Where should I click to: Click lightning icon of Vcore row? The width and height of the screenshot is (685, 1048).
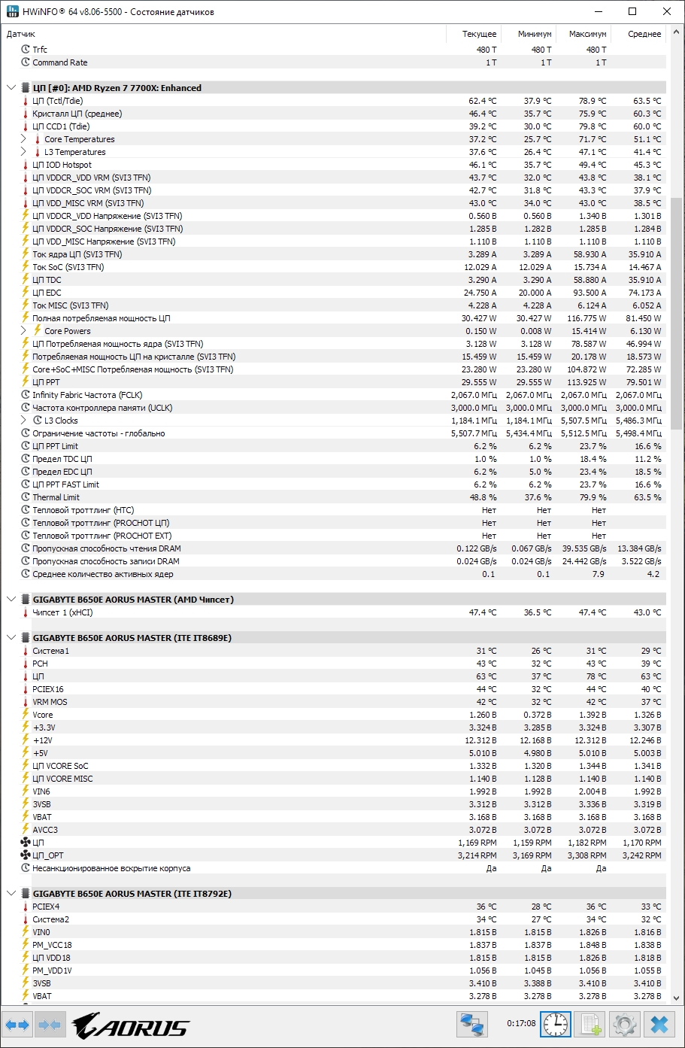pos(26,715)
